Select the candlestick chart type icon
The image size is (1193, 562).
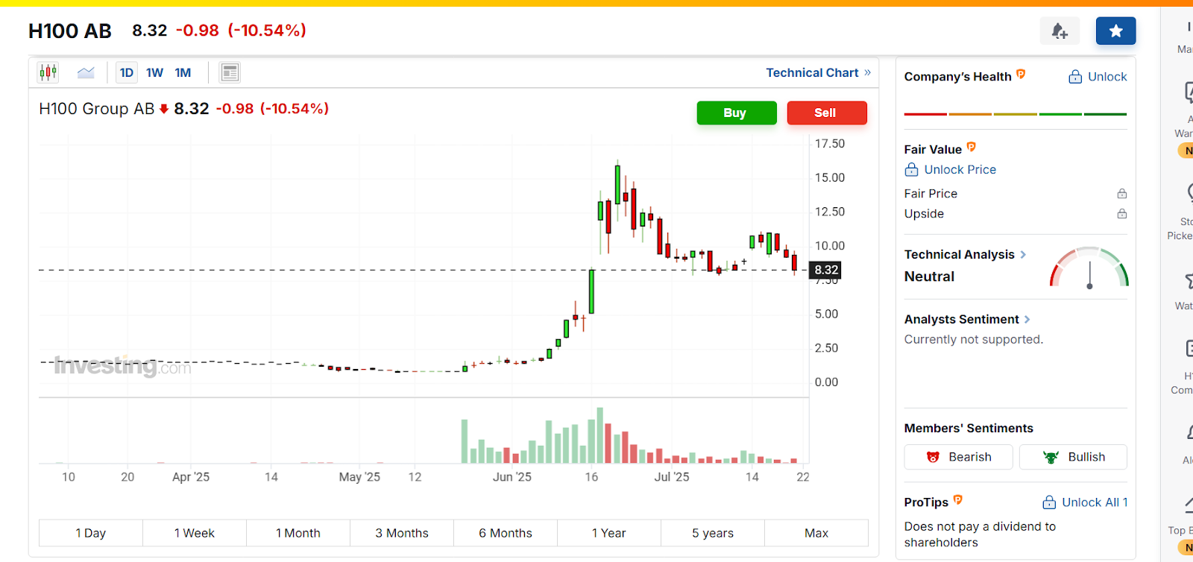(48, 72)
